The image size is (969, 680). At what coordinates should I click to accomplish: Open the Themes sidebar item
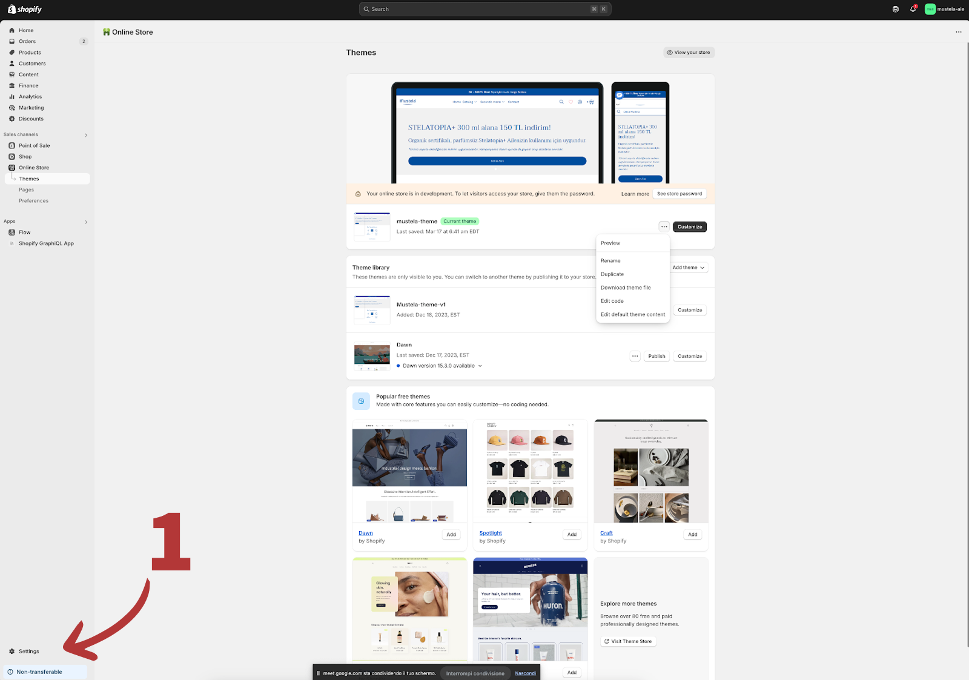[x=47, y=179]
